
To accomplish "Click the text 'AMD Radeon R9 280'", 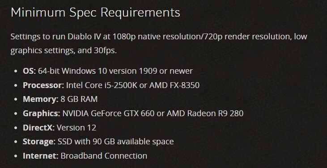I will click(204, 113).
